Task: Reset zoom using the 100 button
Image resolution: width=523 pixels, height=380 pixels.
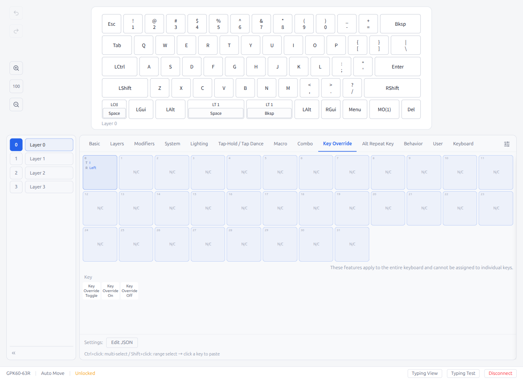Action: [16, 86]
